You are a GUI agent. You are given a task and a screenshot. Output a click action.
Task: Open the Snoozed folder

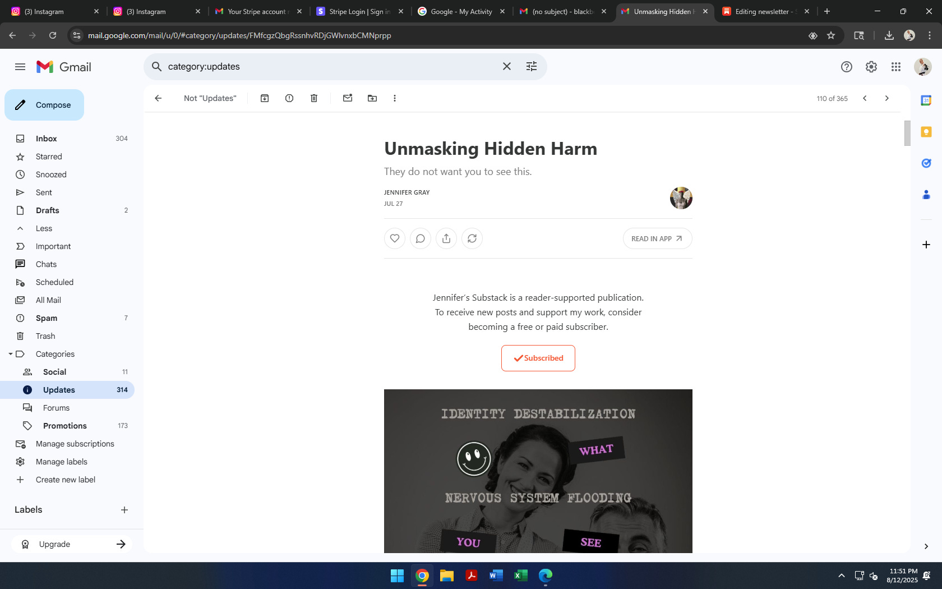pos(67,174)
